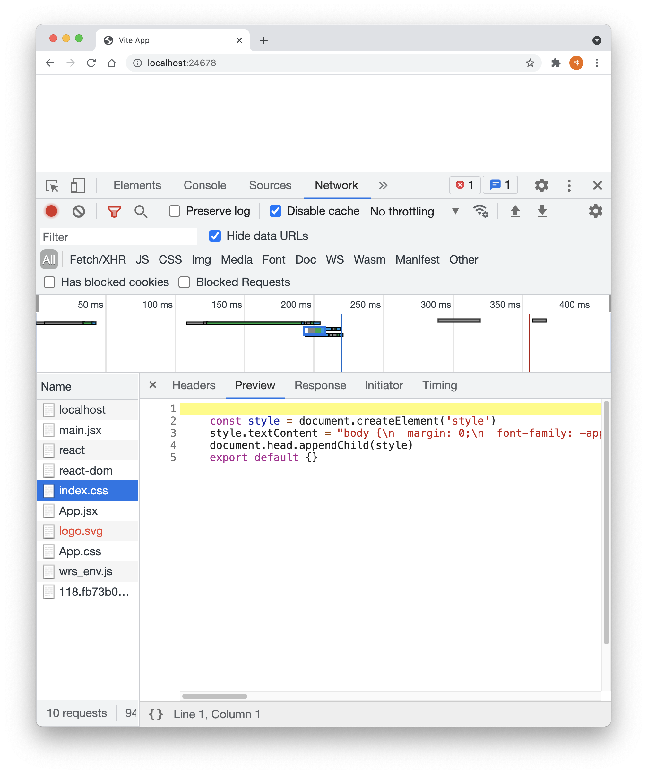Reload the page
The width and height of the screenshot is (647, 774).
[91, 63]
